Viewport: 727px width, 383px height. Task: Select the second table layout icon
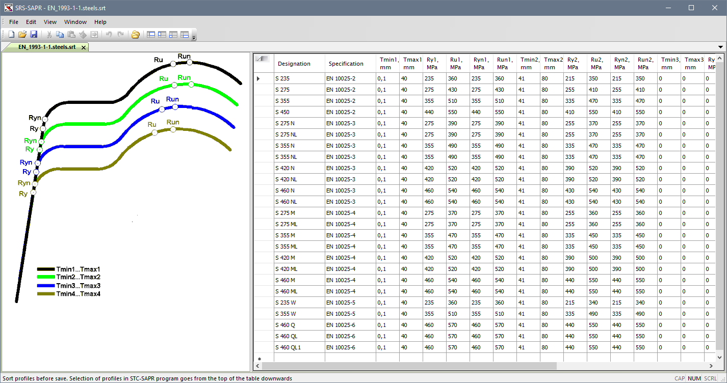[162, 35]
